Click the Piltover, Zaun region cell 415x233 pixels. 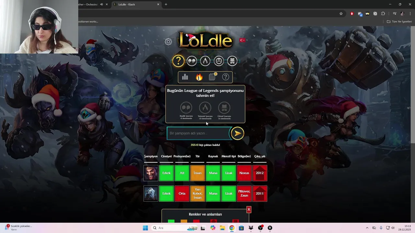[x=244, y=194]
